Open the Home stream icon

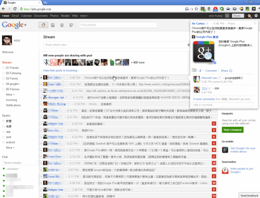pos(43,25)
